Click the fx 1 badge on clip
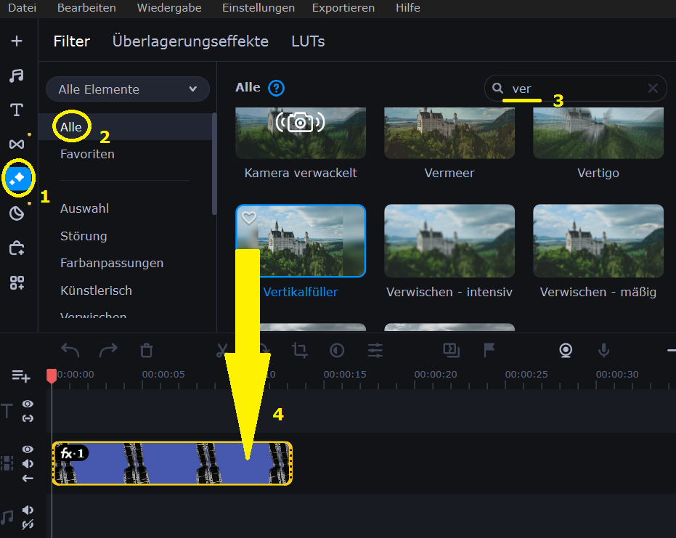This screenshot has height=538, width=676. (x=72, y=454)
